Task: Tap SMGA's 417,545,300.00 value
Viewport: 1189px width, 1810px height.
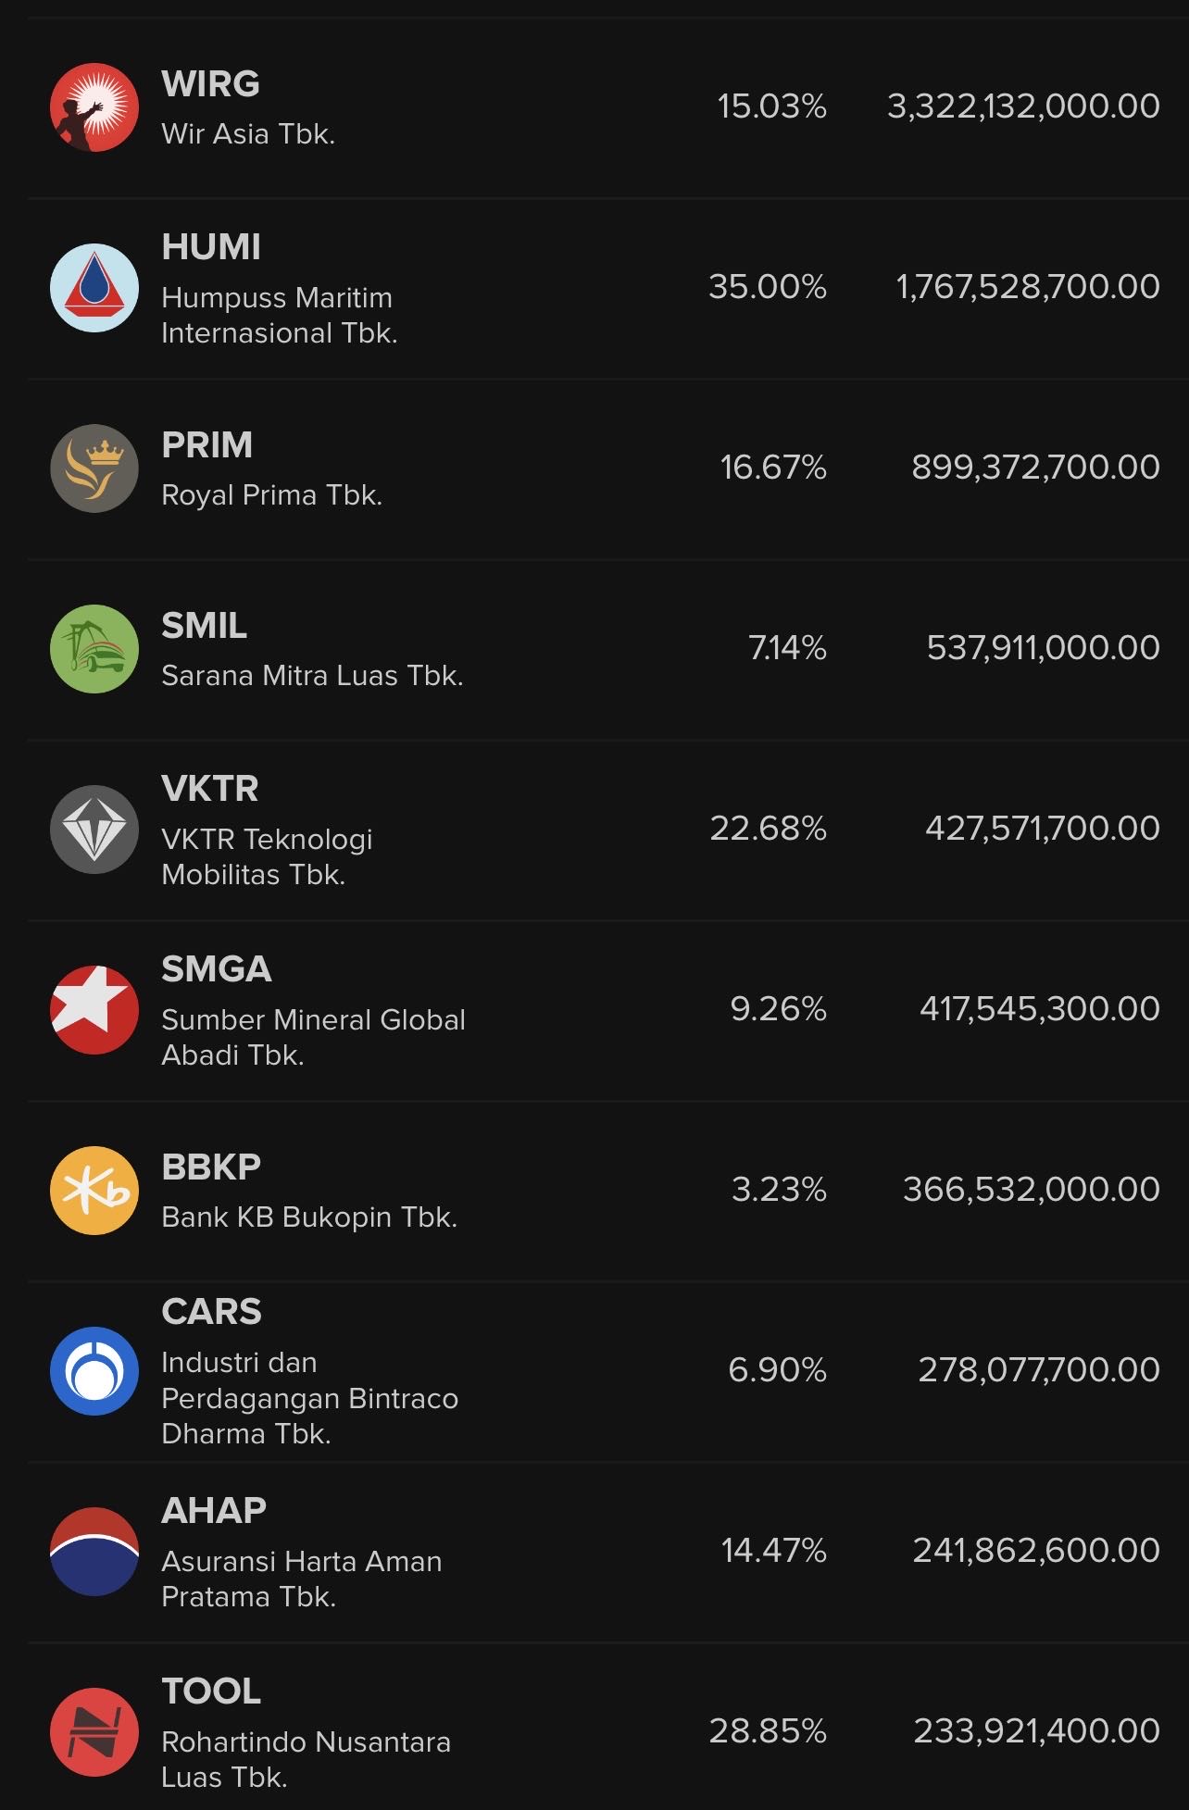Action: (x=1040, y=1008)
